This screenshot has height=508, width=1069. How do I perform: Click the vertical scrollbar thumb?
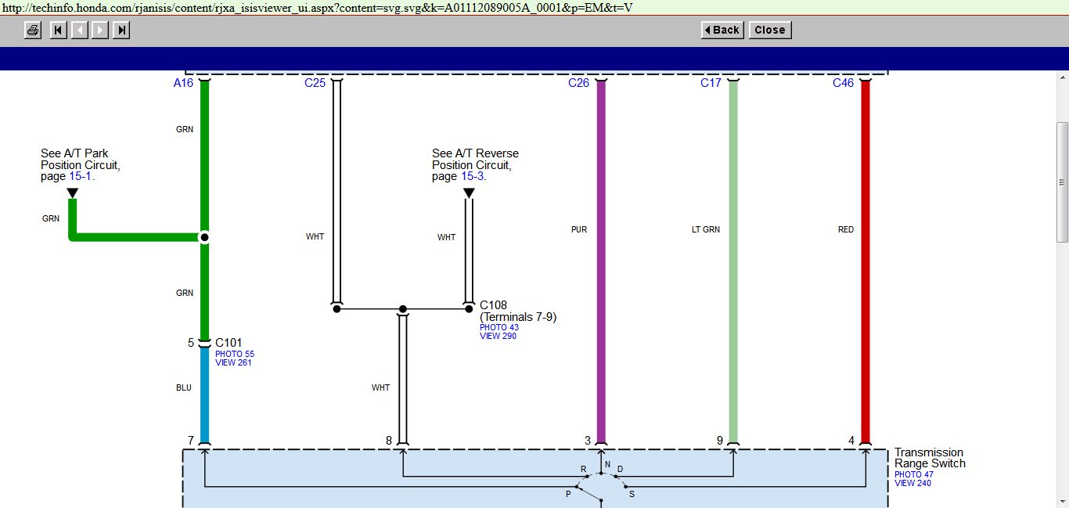coord(1062,182)
